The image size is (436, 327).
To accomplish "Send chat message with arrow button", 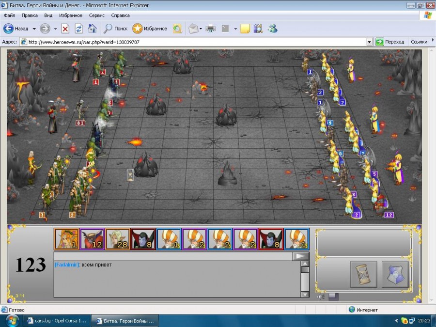I will tap(300, 256).
